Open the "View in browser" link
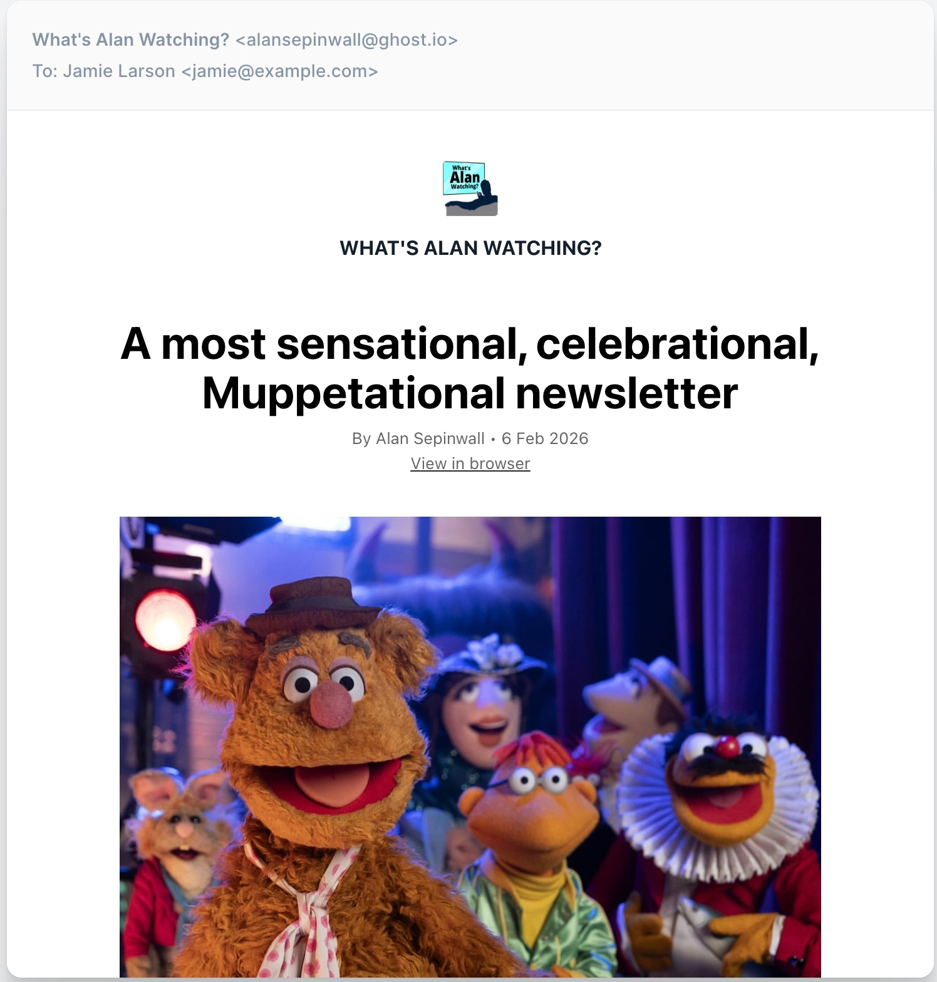This screenshot has width=937, height=982. [x=470, y=463]
